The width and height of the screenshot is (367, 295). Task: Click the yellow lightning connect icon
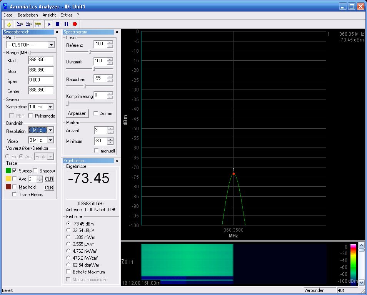[9, 24]
